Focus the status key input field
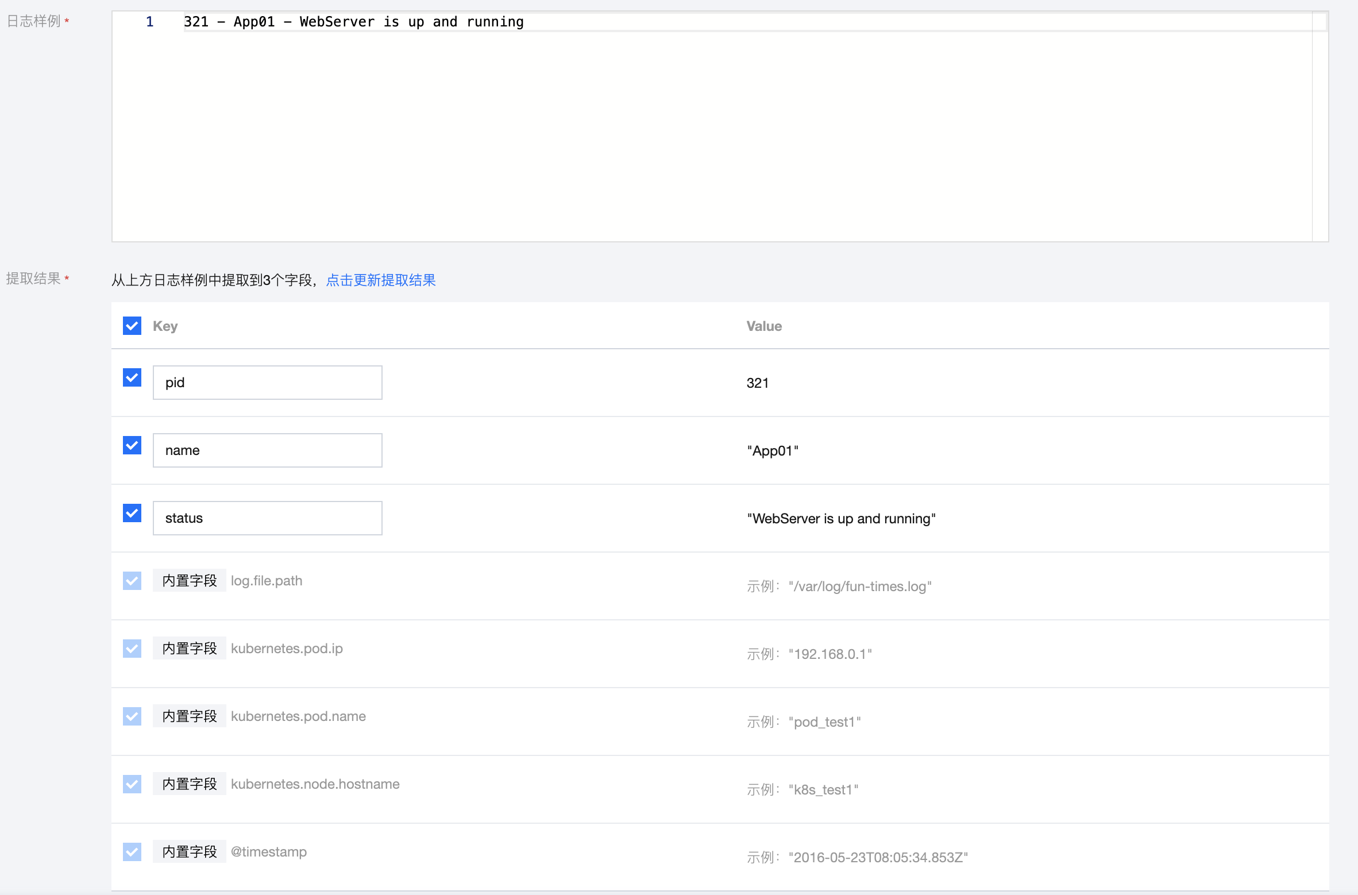Screen dimensions: 1358x895 [267, 518]
